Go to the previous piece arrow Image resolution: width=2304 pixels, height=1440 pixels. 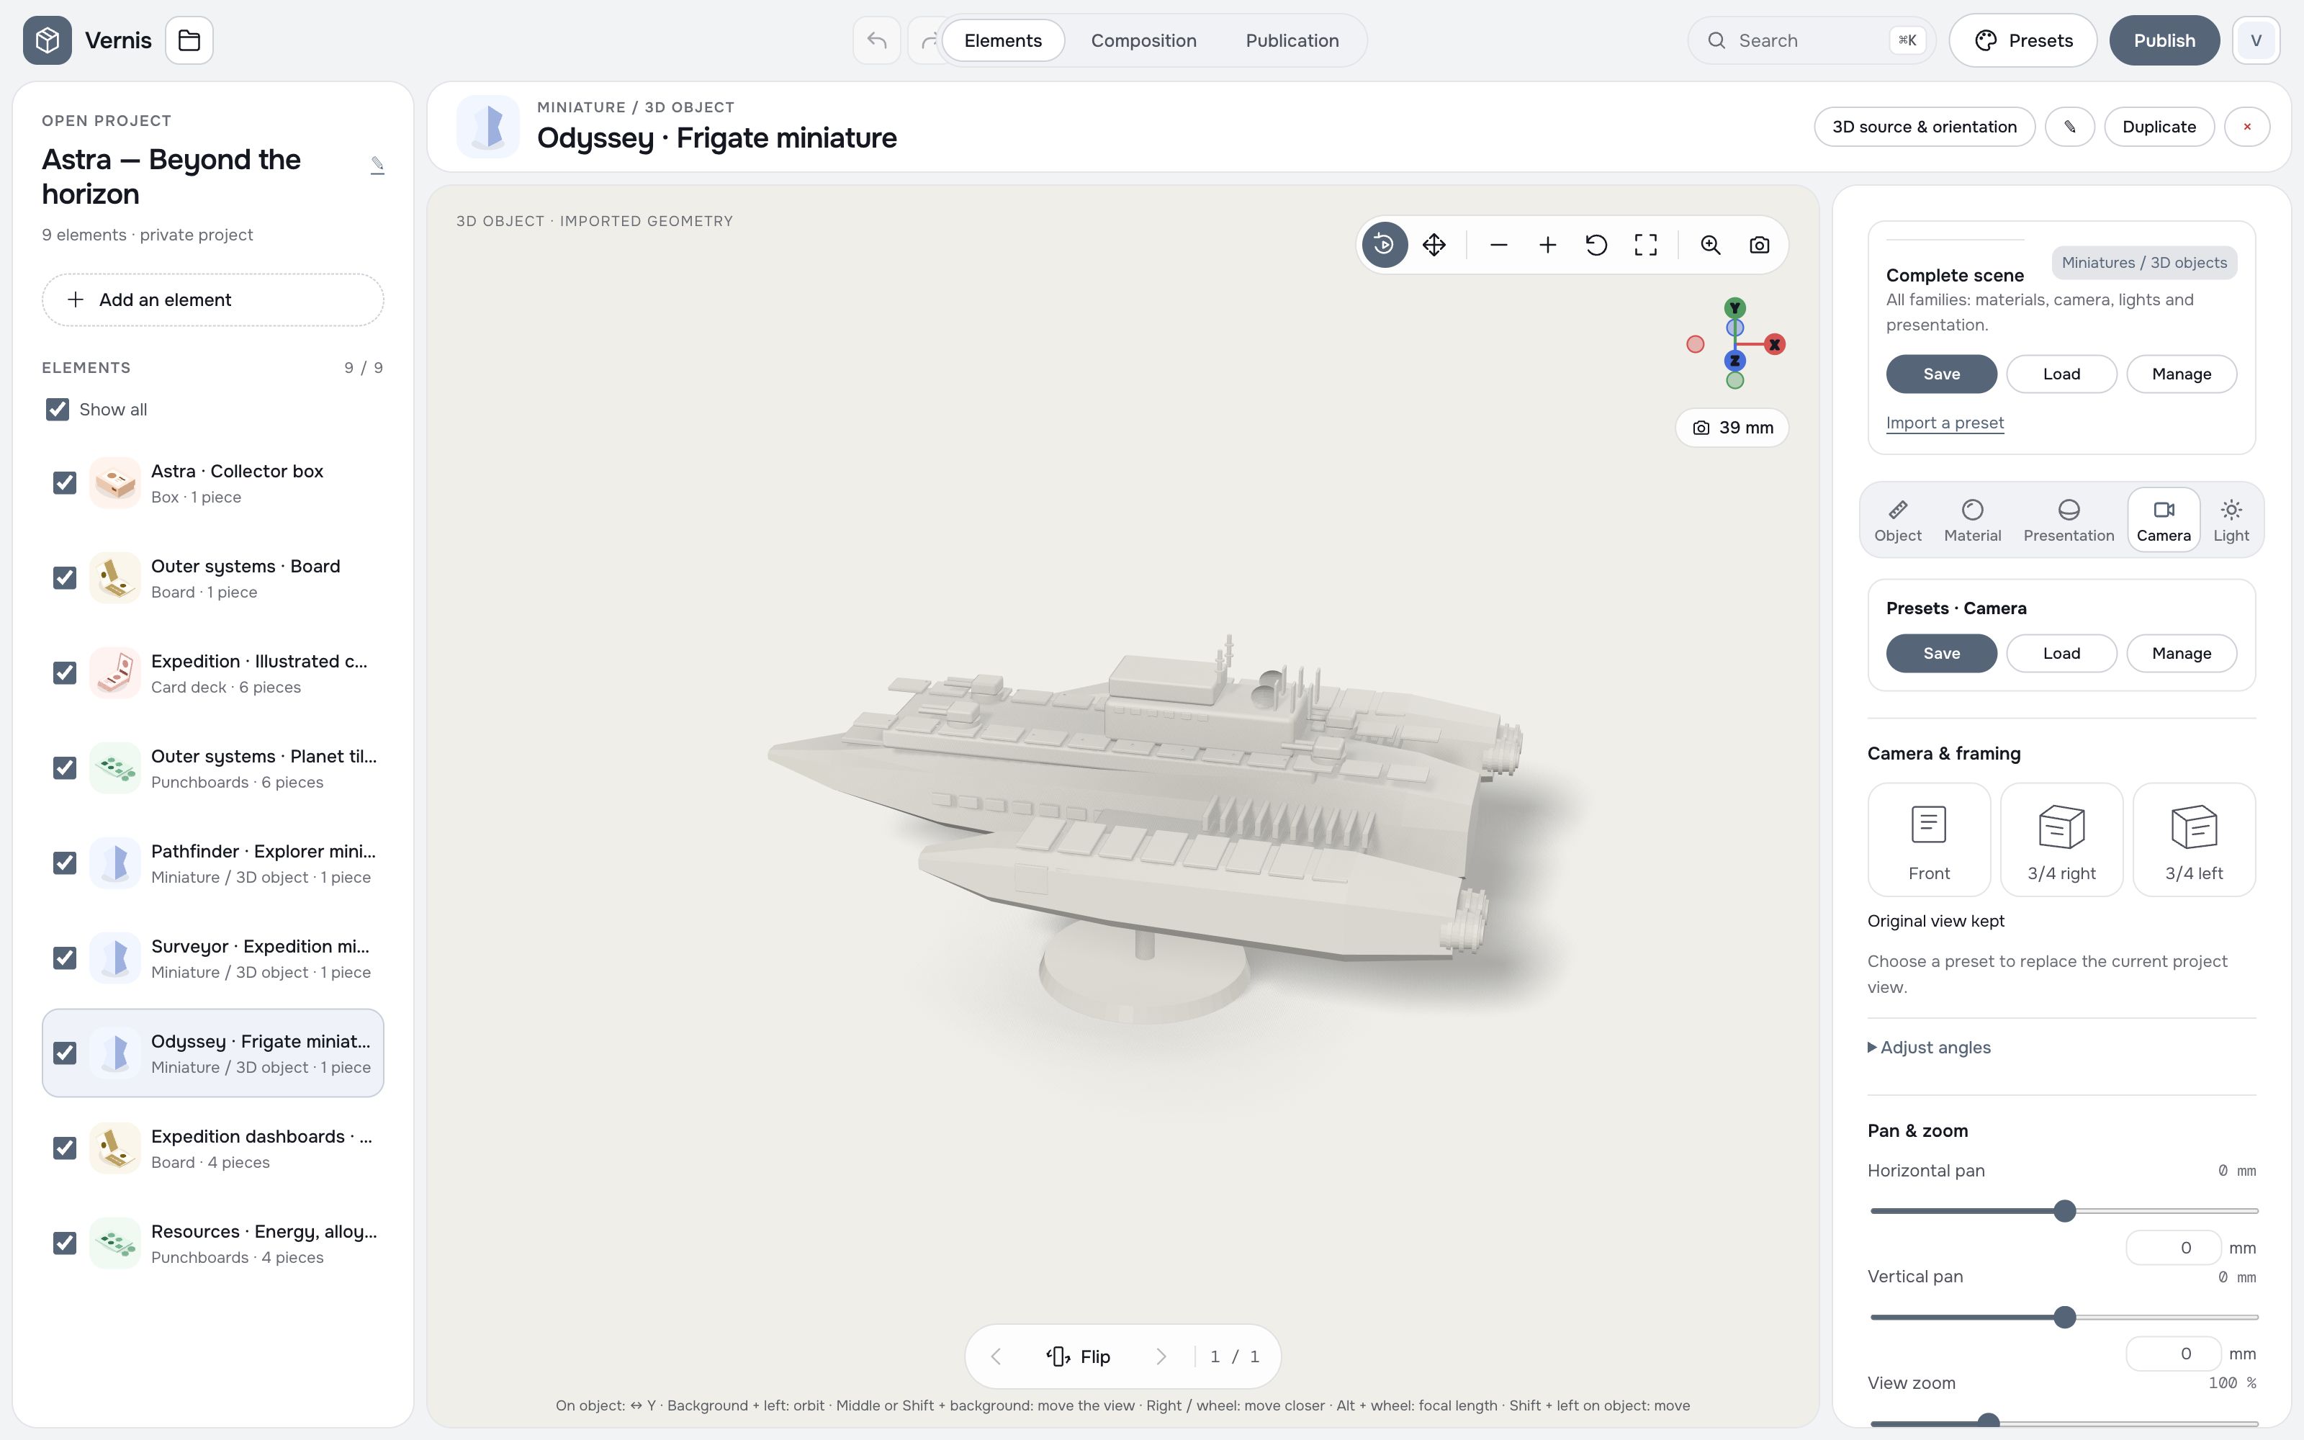coord(996,1356)
